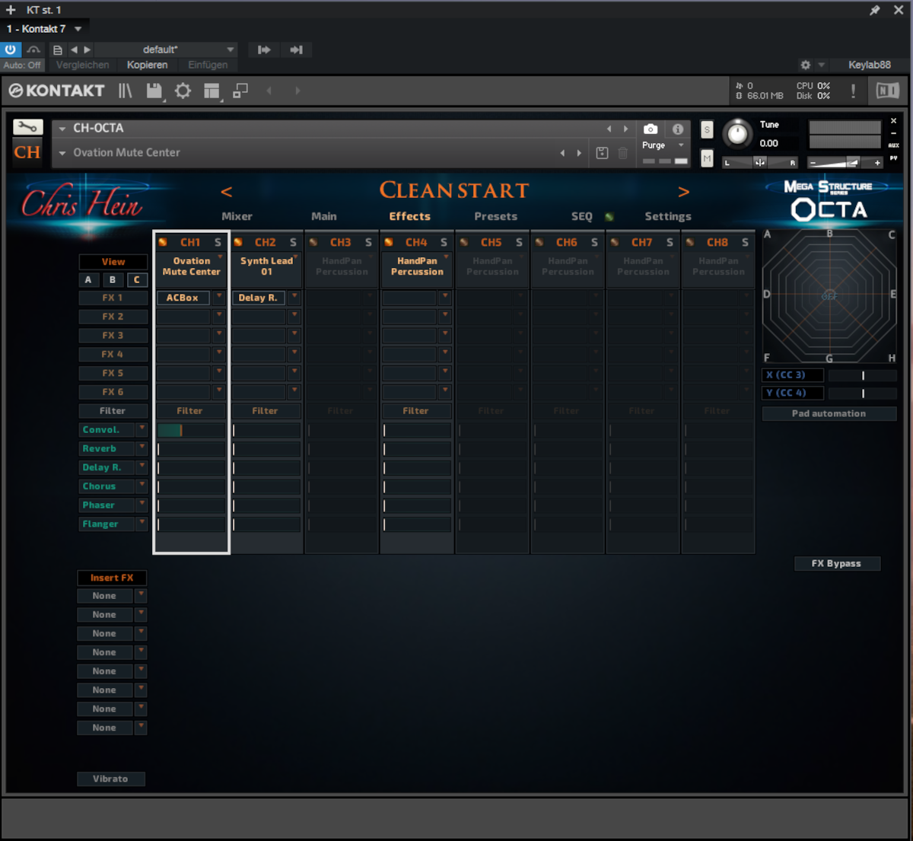This screenshot has width=913, height=841.
Task: Open the SEQ page
Action: 582,216
